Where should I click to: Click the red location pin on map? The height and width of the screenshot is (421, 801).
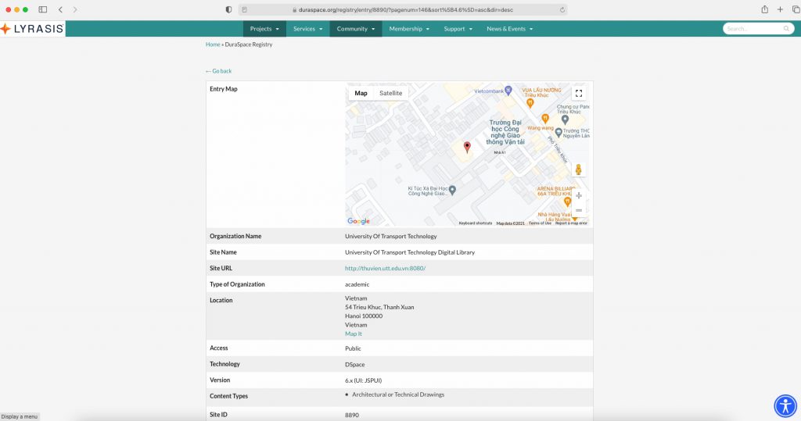tap(467, 147)
